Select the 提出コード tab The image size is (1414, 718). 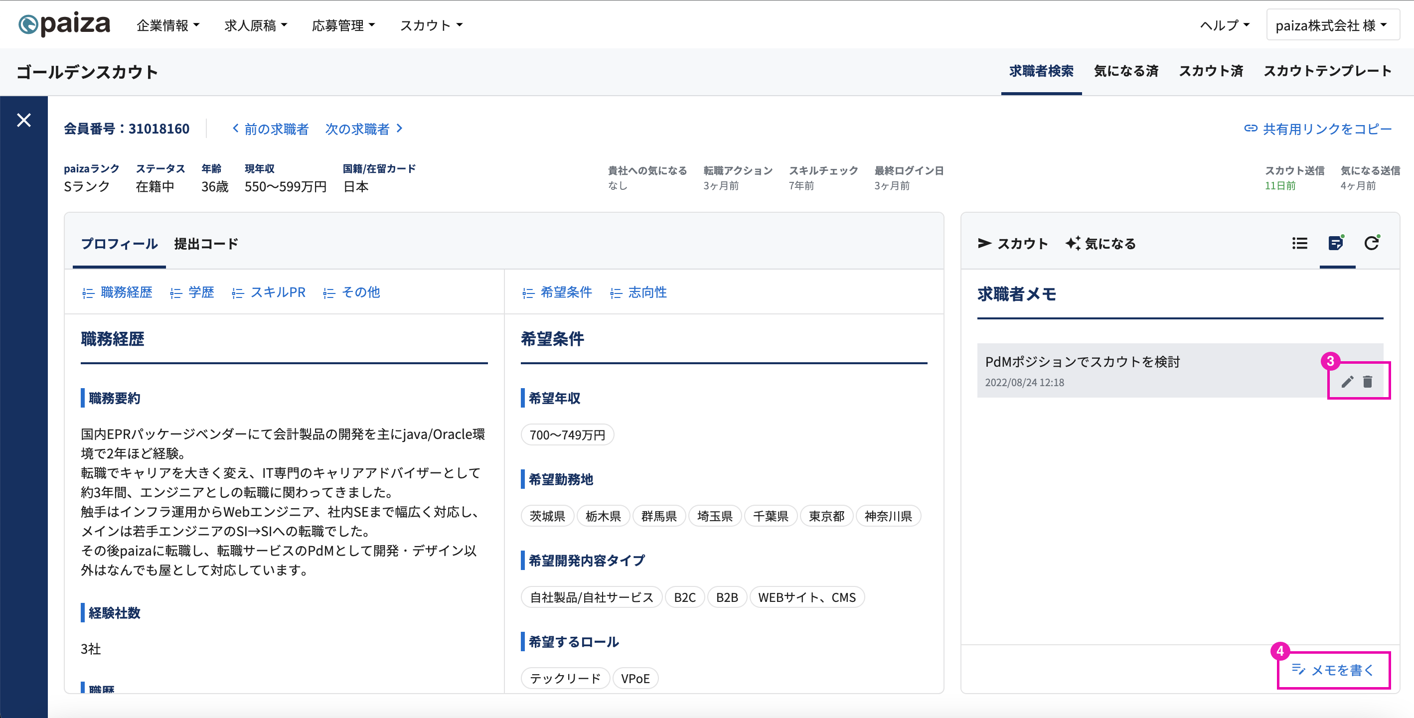(x=206, y=244)
